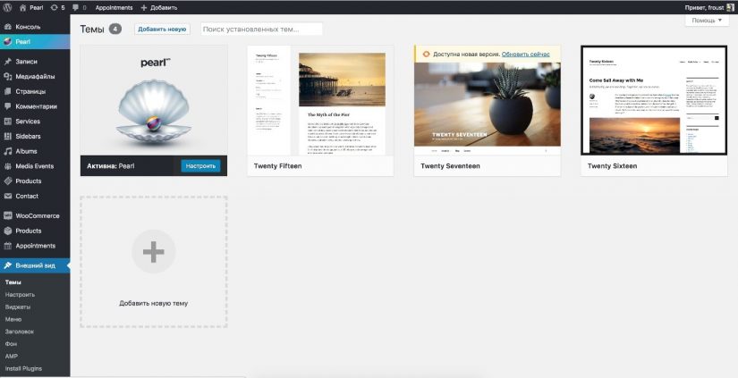Click the Twenty Seventeen theme name
The width and height of the screenshot is (738, 378).
(x=451, y=166)
